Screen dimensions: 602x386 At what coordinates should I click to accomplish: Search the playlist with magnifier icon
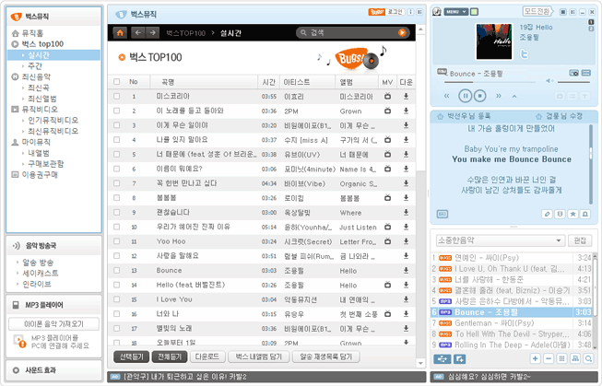[588, 358]
